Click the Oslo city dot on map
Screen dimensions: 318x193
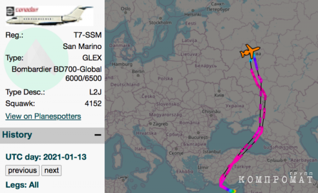pyautogui.click(x=126, y=12)
